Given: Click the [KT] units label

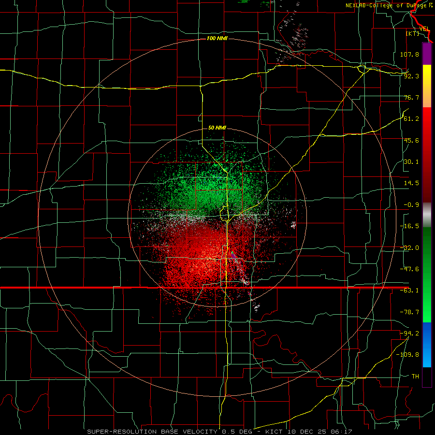Looking at the screenshot, I should point(412,33).
